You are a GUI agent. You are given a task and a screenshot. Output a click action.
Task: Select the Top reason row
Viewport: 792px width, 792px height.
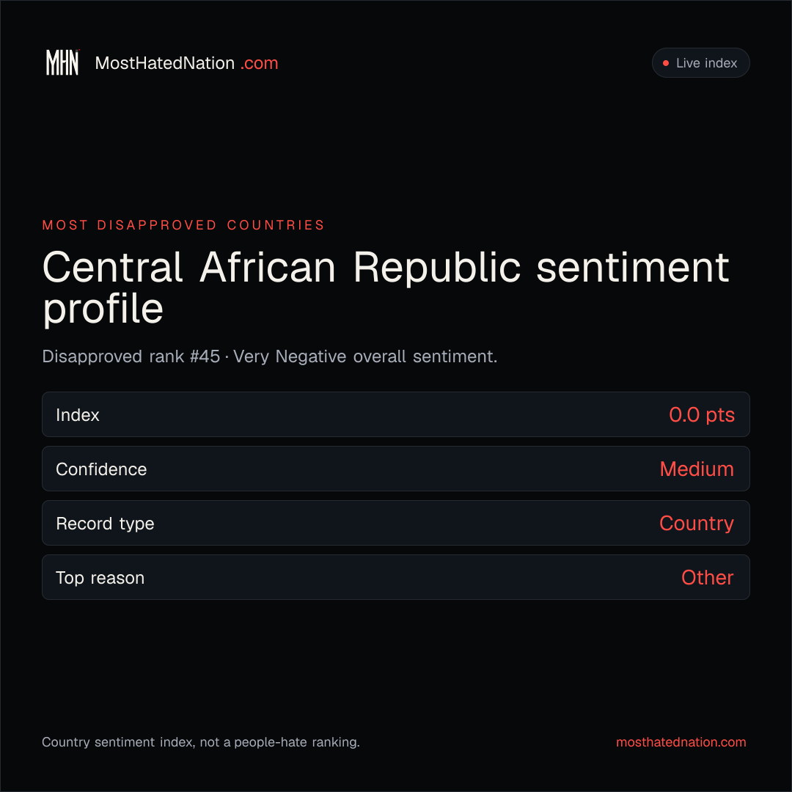(x=396, y=577)
